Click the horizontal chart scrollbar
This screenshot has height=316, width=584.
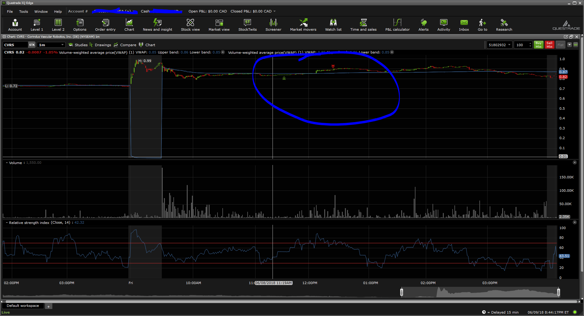tap(290, 302)
